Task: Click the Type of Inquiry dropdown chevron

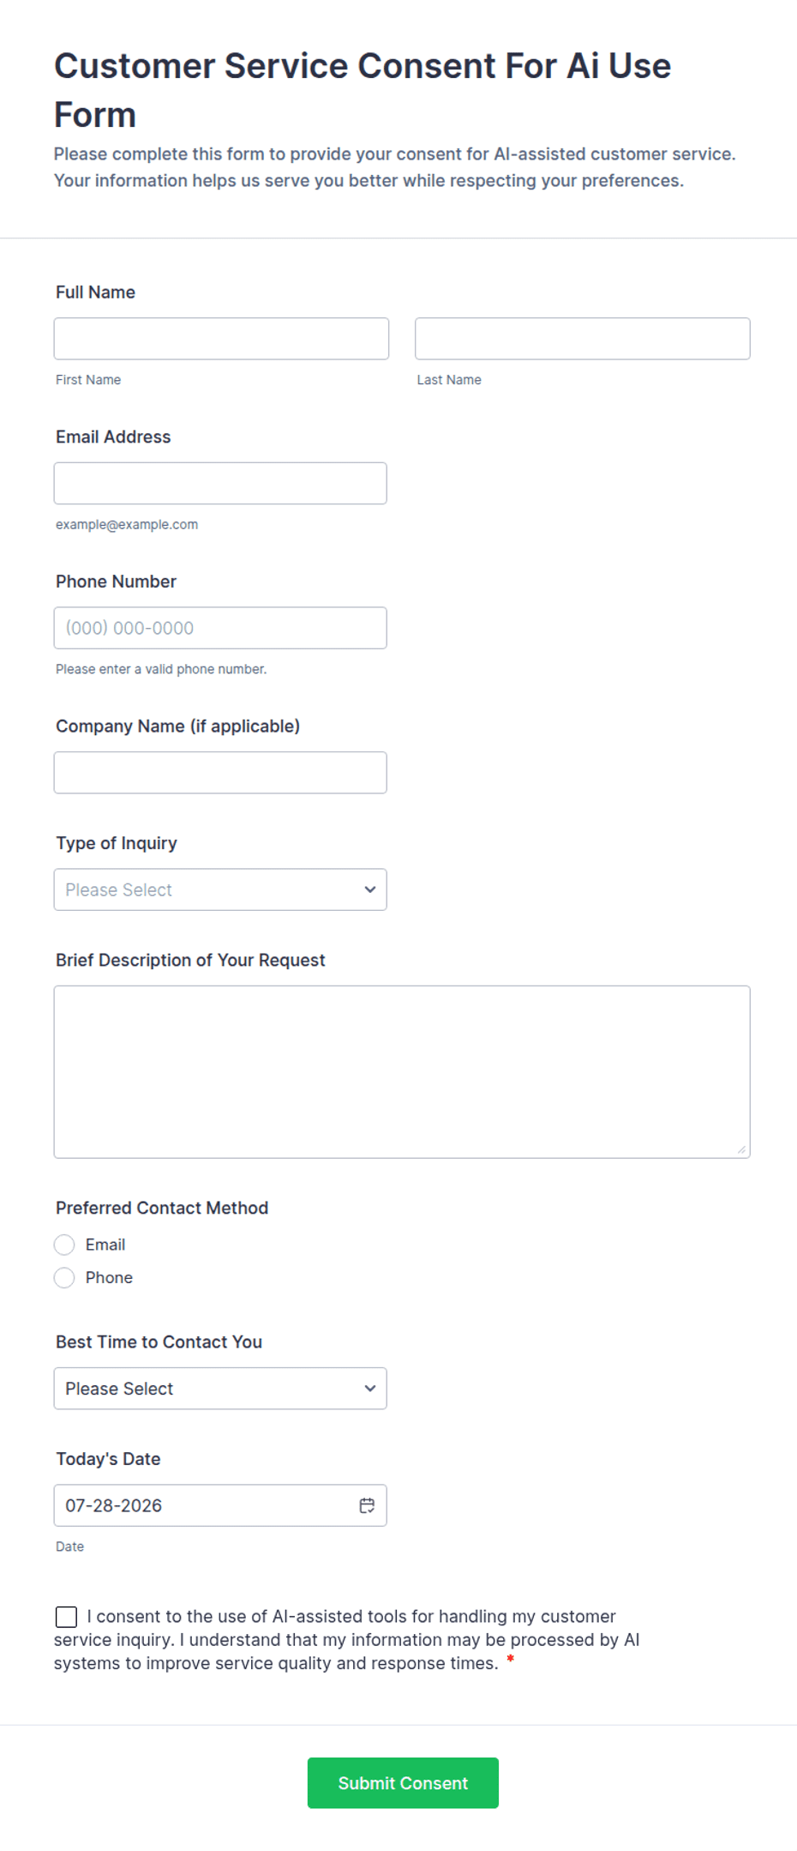Action: [x=370, y=889]
